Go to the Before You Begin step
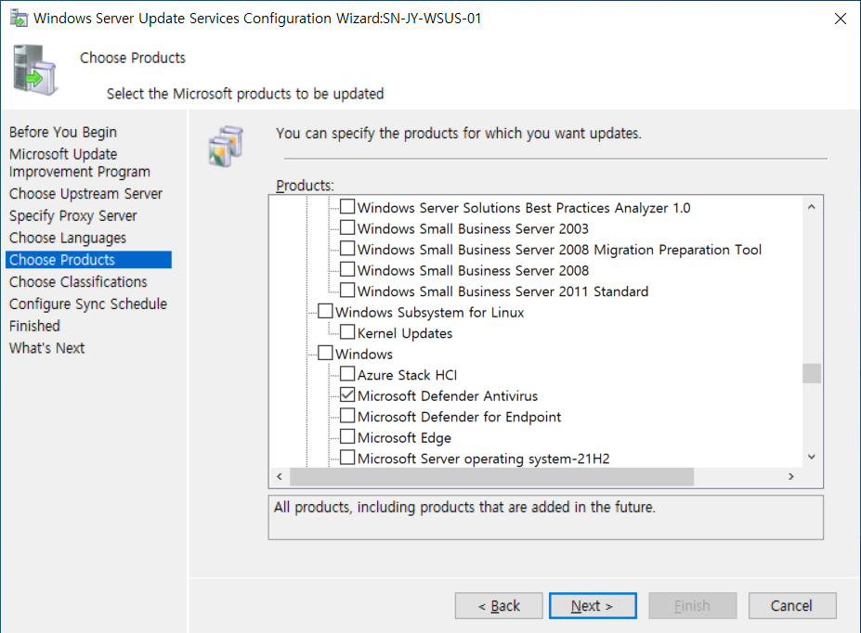861x633 pixels. (x=63, y=132)
